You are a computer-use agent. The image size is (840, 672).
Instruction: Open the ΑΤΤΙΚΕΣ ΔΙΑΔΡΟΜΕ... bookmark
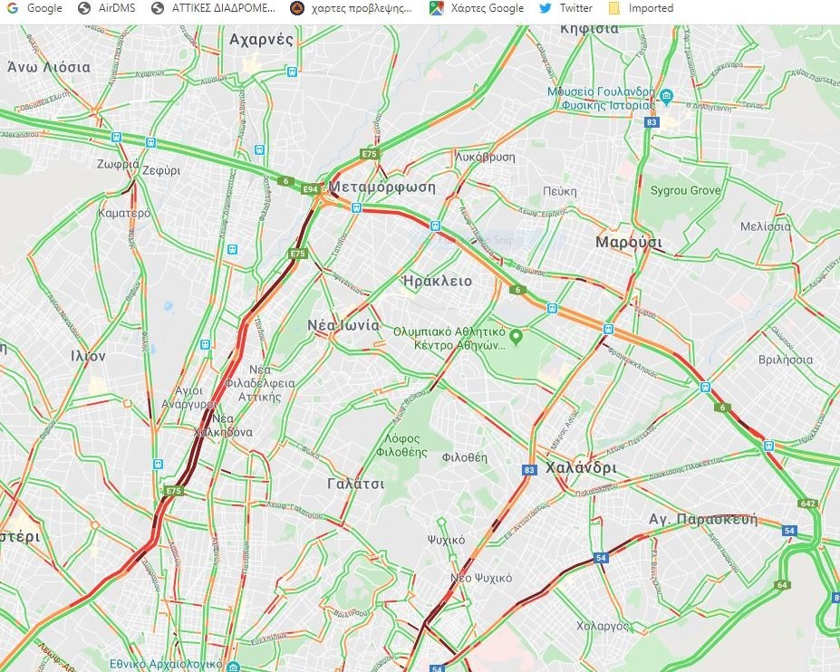click(x=214, y=8)
